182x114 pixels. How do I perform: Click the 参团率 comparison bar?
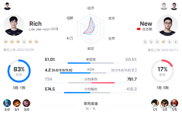click(91, 63)
